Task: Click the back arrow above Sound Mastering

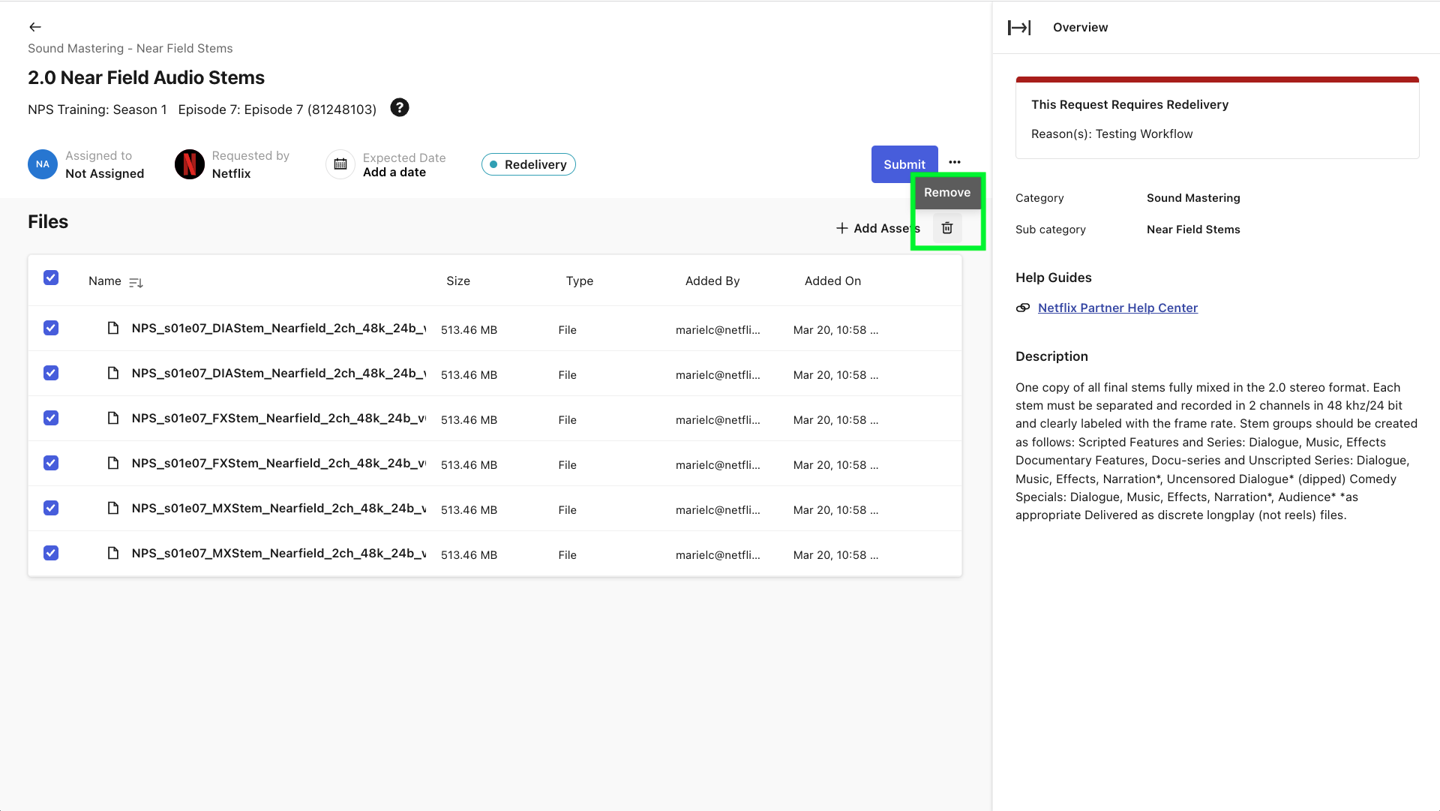Action: point(34,26)
